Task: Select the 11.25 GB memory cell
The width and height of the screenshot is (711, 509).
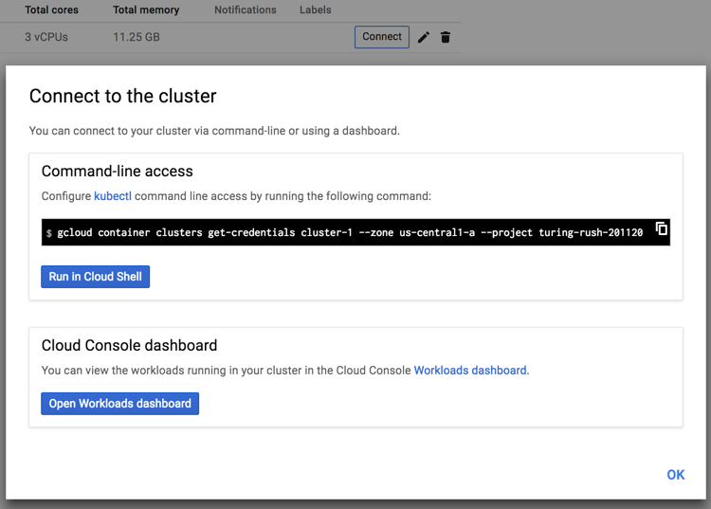Action: [137, 37]
